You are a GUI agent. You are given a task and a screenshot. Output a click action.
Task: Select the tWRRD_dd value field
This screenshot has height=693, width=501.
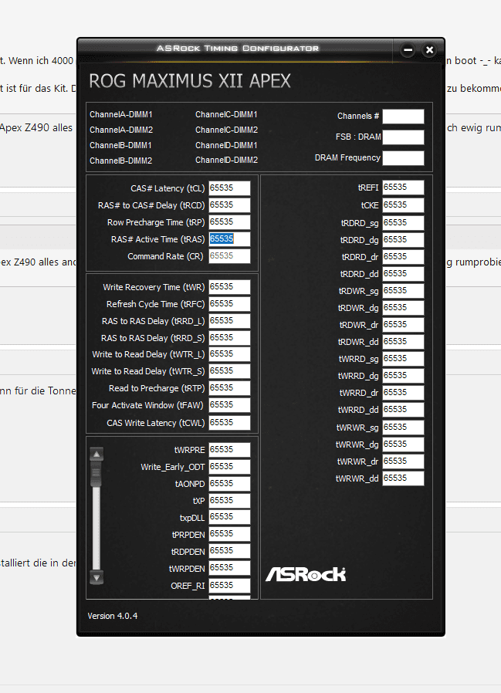[403, 410]
